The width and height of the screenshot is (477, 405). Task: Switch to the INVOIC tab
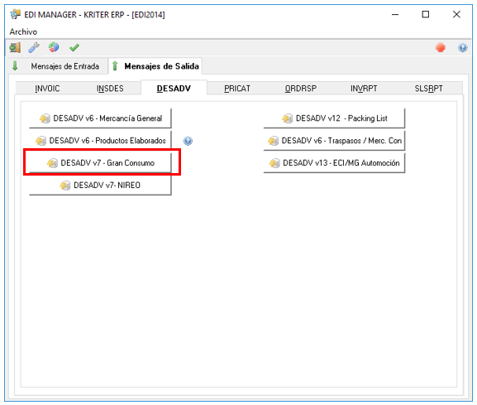(47, 89)
